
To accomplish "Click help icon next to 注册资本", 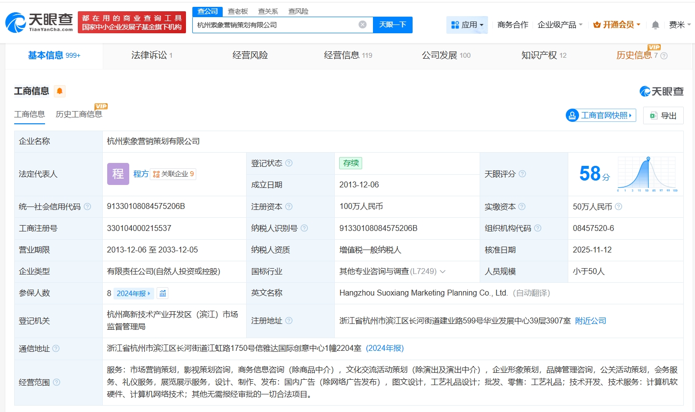I will click(x=289, y=206).
